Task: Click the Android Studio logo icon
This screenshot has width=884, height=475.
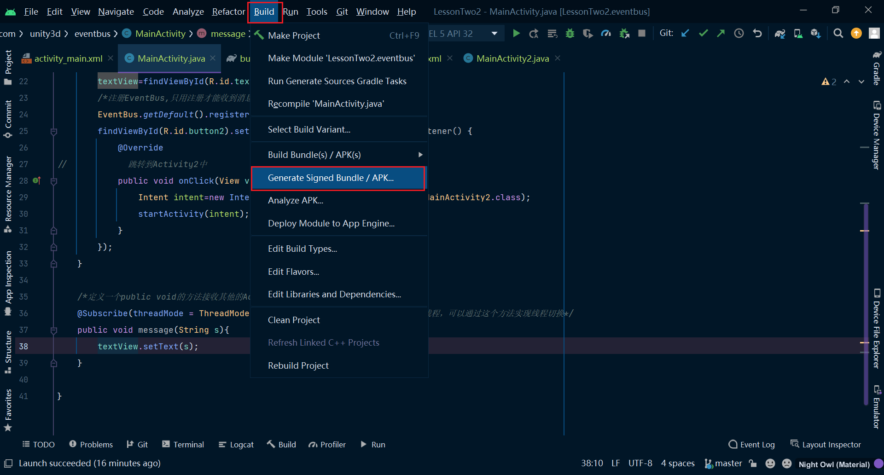Action: tap(10, 12)
